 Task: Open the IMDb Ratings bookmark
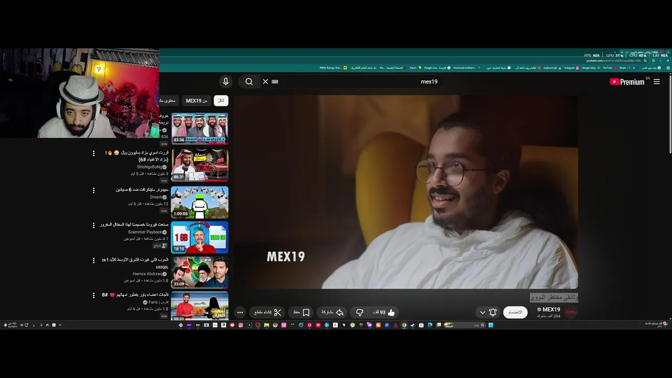pyautogui.click(x=333, y=68)
